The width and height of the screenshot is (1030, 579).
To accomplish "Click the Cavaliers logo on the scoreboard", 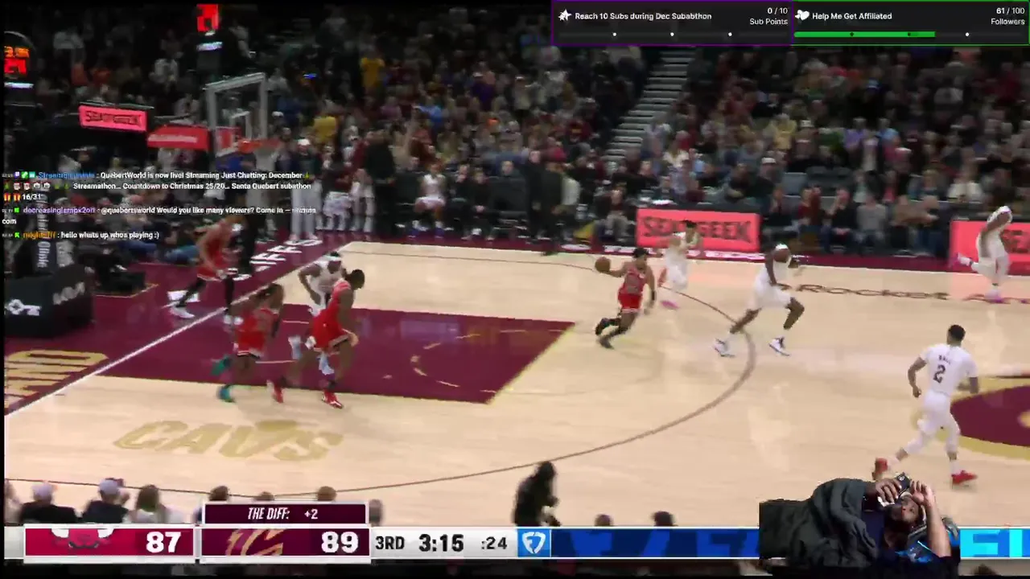I will (x=253, y=542).
